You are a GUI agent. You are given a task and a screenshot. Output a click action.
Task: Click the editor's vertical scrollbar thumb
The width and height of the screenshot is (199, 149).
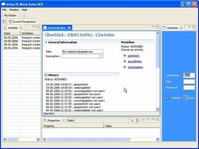(158, 51)
